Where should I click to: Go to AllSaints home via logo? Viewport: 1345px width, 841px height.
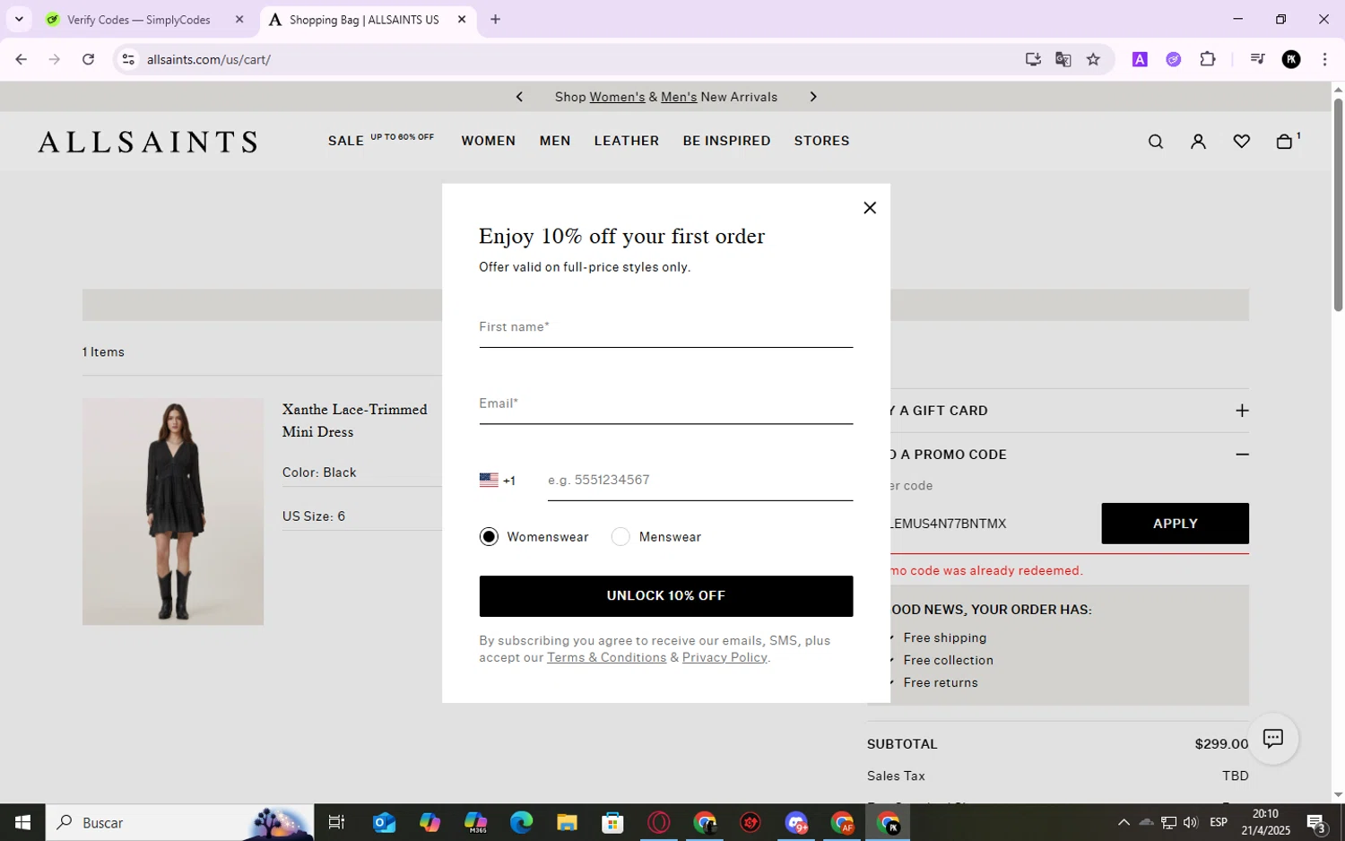pyautogui.click(x=147, y=142)
